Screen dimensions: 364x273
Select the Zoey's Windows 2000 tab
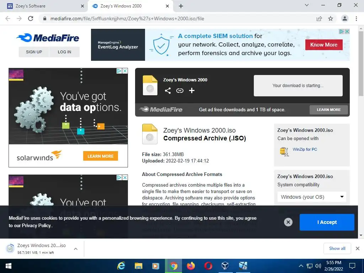(x=130, y=6)
